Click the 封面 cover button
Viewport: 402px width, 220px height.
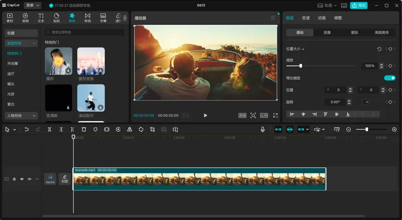[x=65, y=179]
